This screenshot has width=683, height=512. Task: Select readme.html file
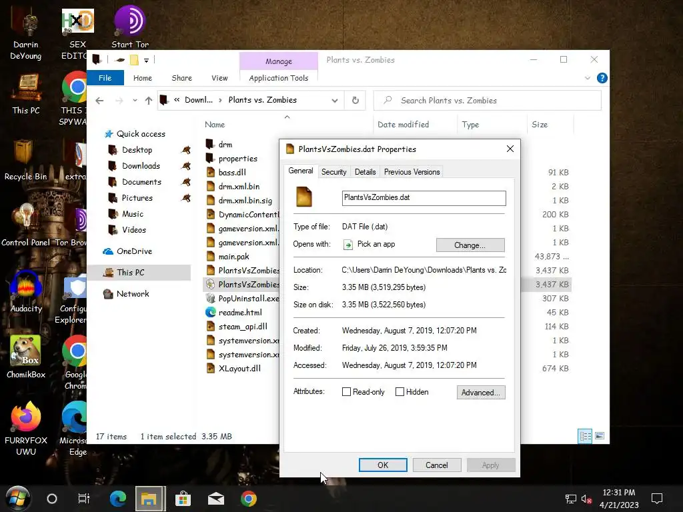(x=240, y=312)
